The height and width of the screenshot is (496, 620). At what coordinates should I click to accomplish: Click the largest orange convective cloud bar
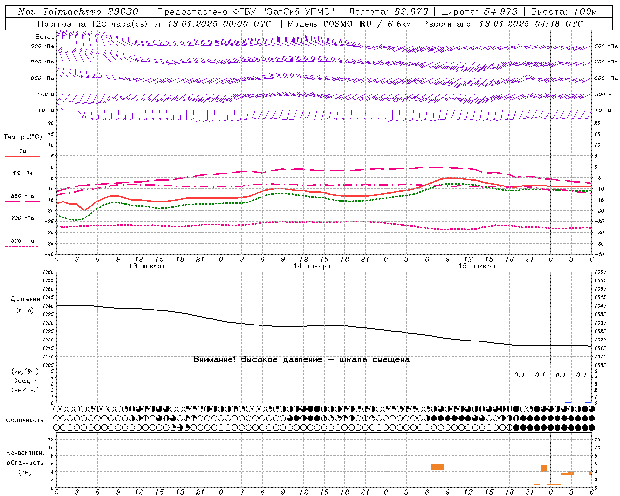437,467
